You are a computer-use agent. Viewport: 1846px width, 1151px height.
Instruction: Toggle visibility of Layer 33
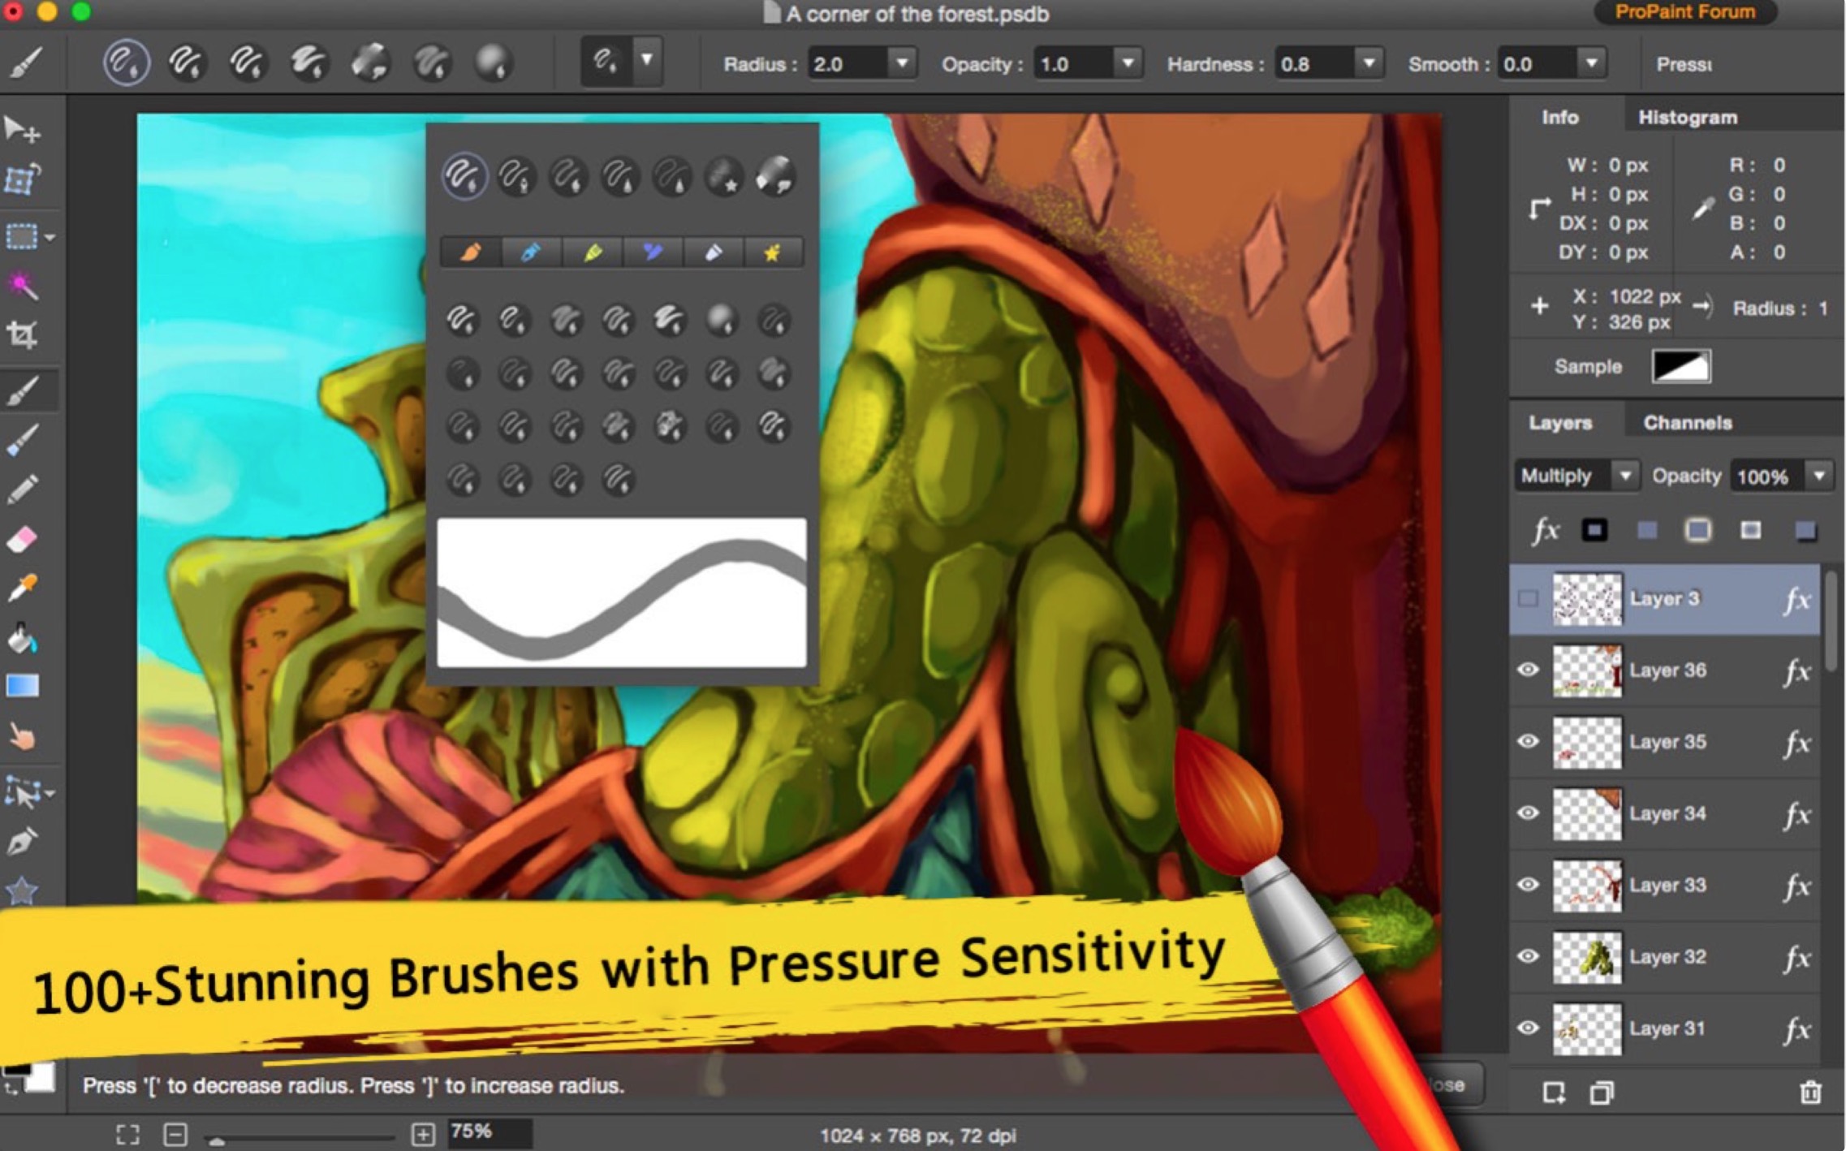click(x=1528, y=885)
